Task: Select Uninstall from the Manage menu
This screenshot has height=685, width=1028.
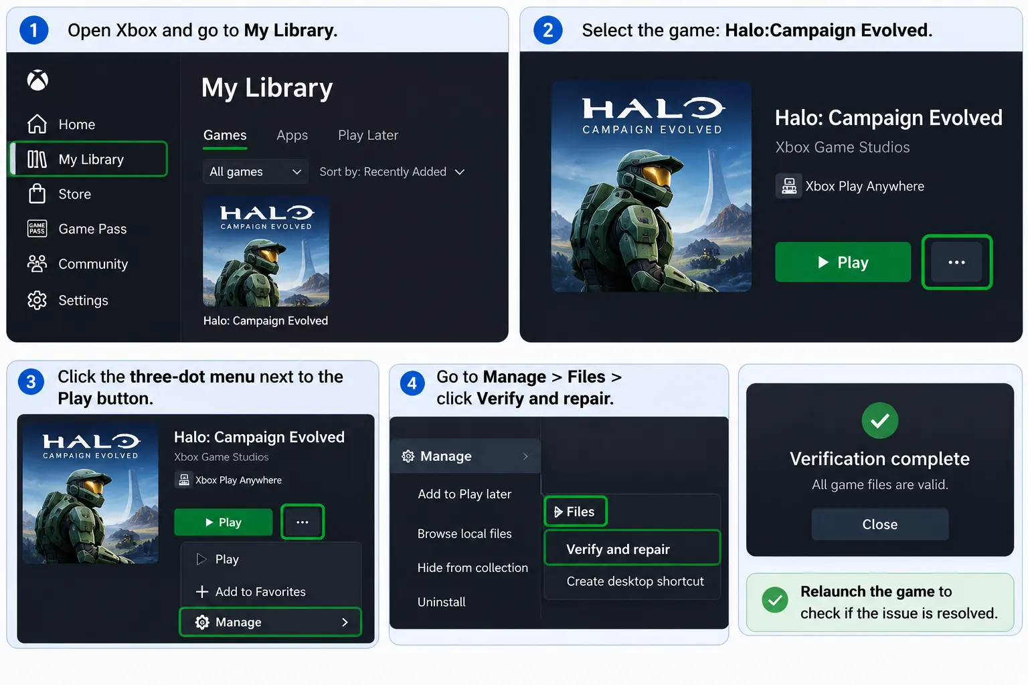Action: 442,602
